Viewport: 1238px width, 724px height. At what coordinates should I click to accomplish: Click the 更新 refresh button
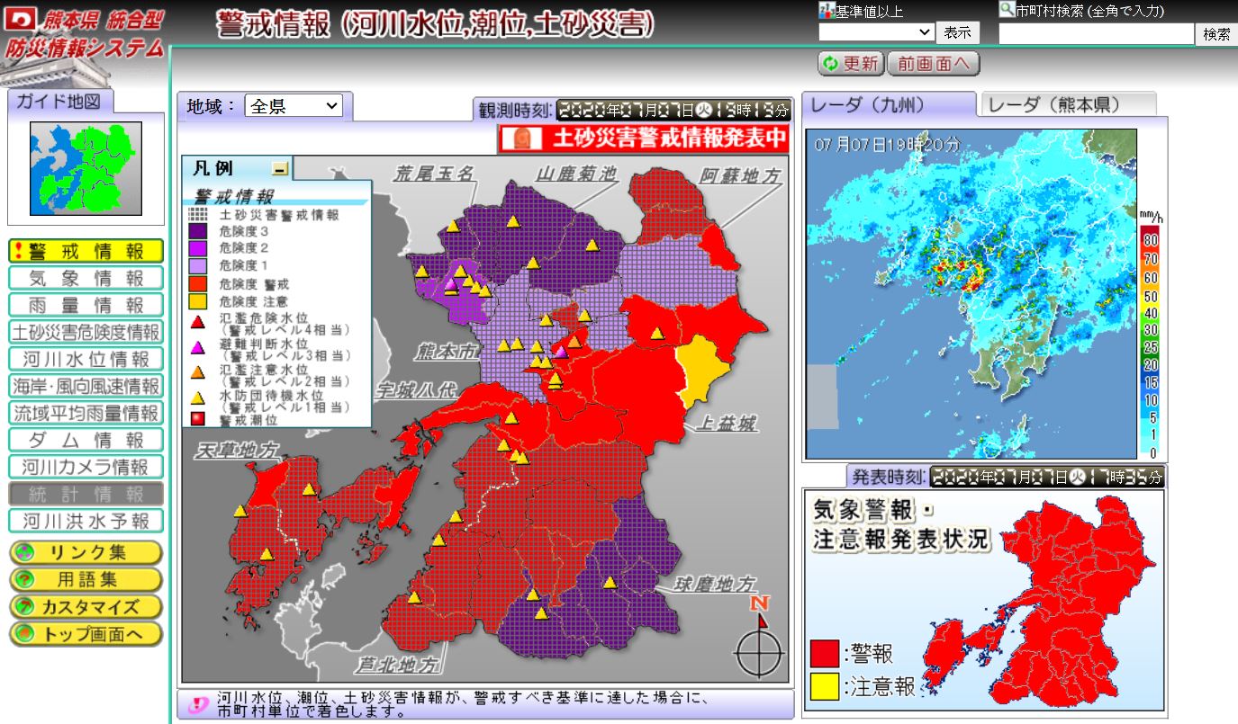[x=851, y=64]
